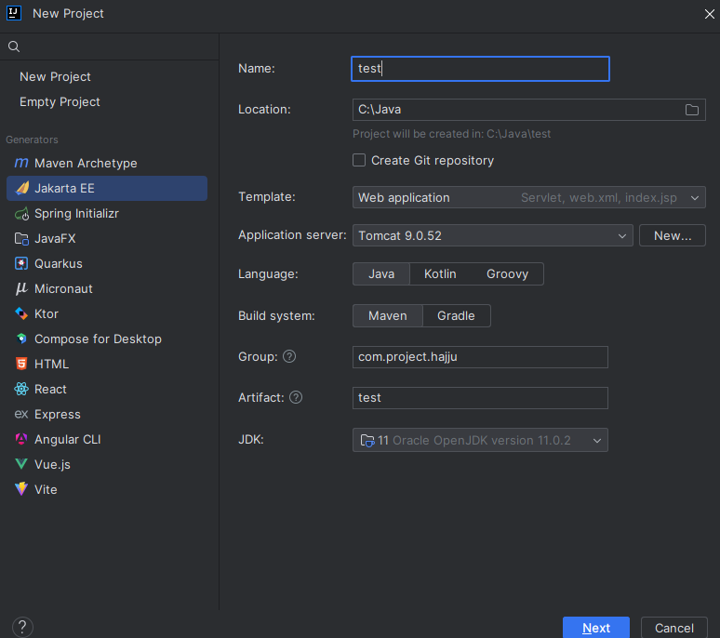Choose Gradle build system
The height and width of the screenshot is (638, 720).
pyautogui.click(x=456, y=316)
